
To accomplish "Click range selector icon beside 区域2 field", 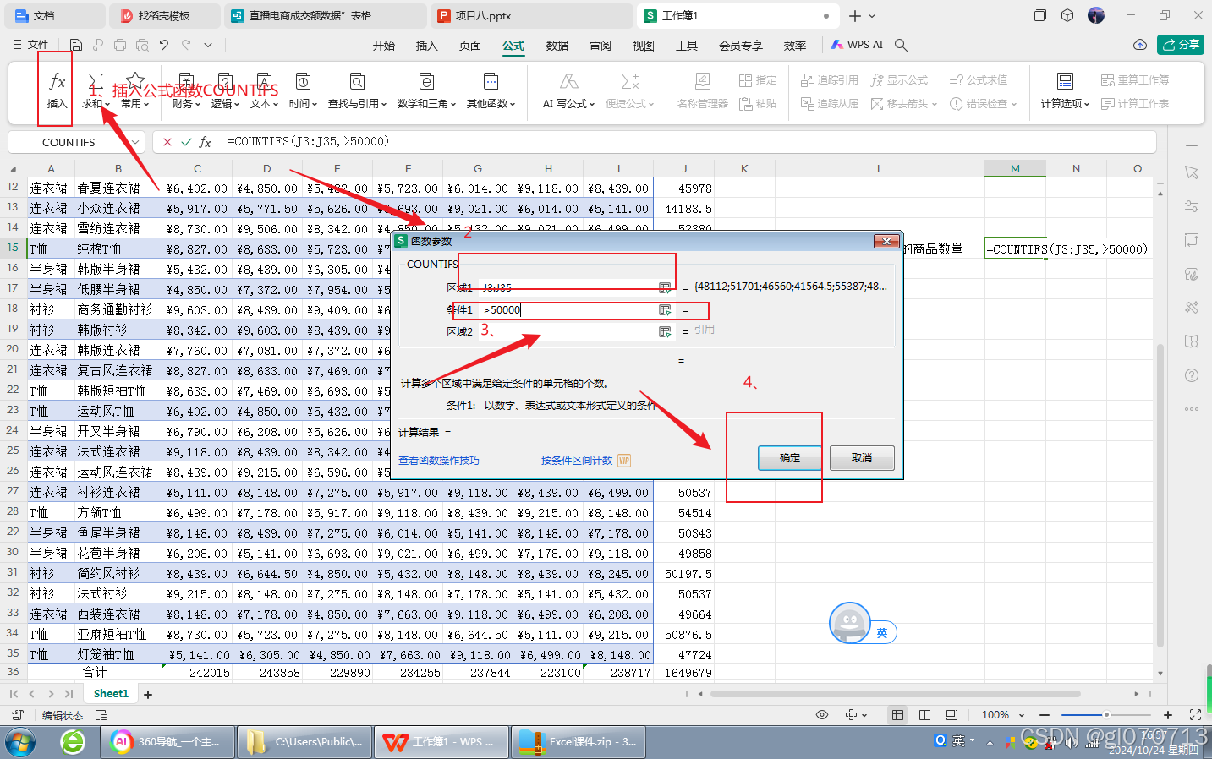I will [665, 331].
